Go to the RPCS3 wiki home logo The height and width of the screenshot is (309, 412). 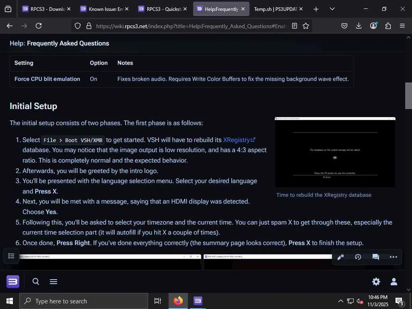[x=12, y=282]
